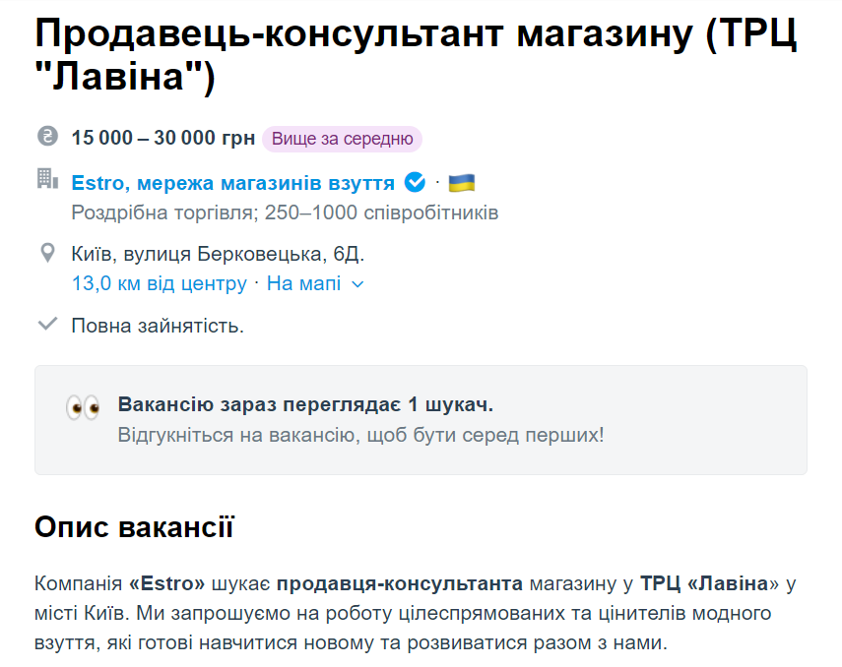Screen dimensions: 842x667
Task: Click the Роздрібна торгівля company details line
Action: [x=285, y=212]
